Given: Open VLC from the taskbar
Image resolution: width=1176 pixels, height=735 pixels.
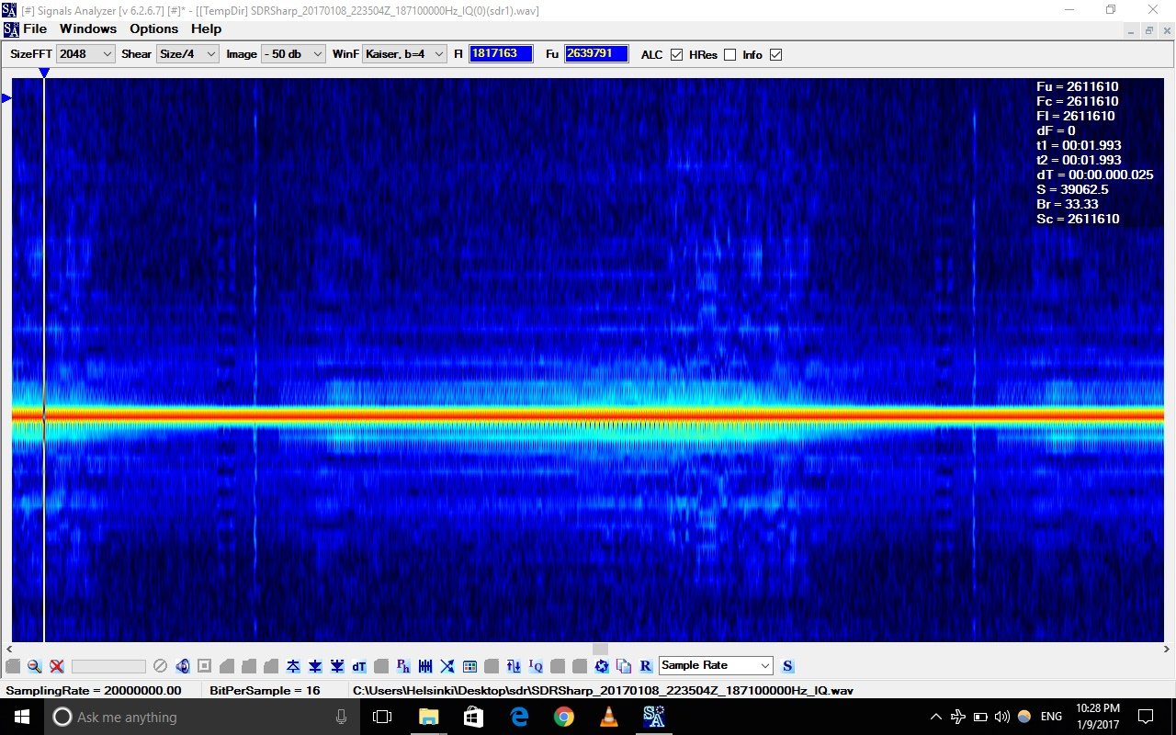Looking at the screenshot, I should pyautogui.click(x=608, y=717).
